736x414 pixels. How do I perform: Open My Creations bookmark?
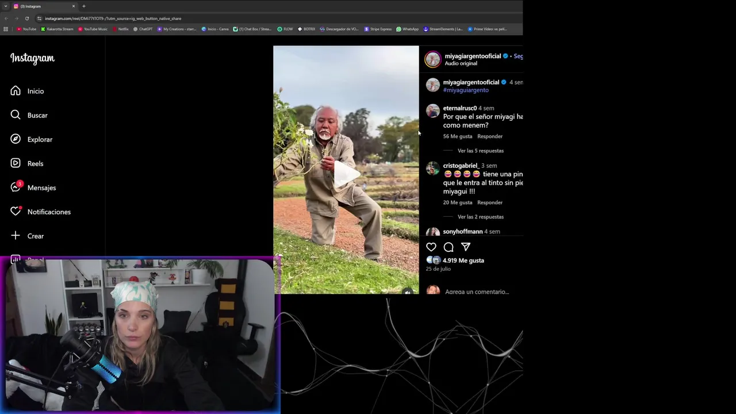click(x=177, y=29)
